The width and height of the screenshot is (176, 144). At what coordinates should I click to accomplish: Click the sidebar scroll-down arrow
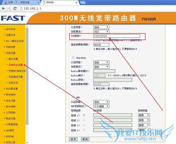pos(27,143)
